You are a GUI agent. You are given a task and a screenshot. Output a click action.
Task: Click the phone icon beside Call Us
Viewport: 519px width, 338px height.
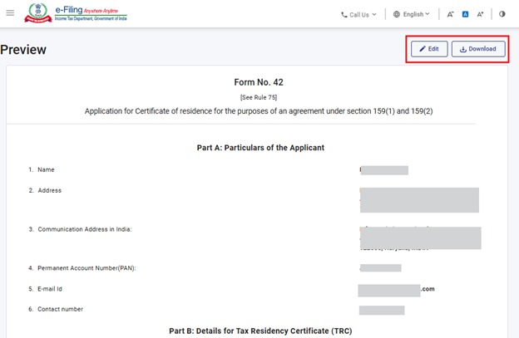pyautogui.click(x=344, y=14)
